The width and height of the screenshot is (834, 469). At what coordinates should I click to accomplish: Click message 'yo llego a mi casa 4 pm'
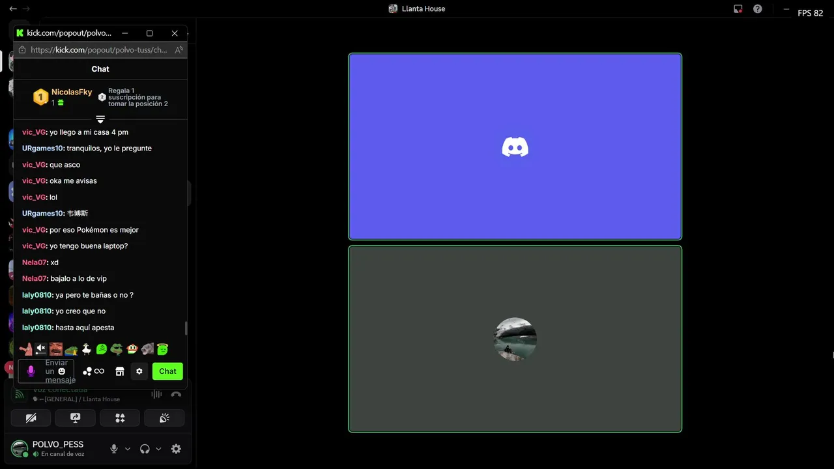pos(89,132)
